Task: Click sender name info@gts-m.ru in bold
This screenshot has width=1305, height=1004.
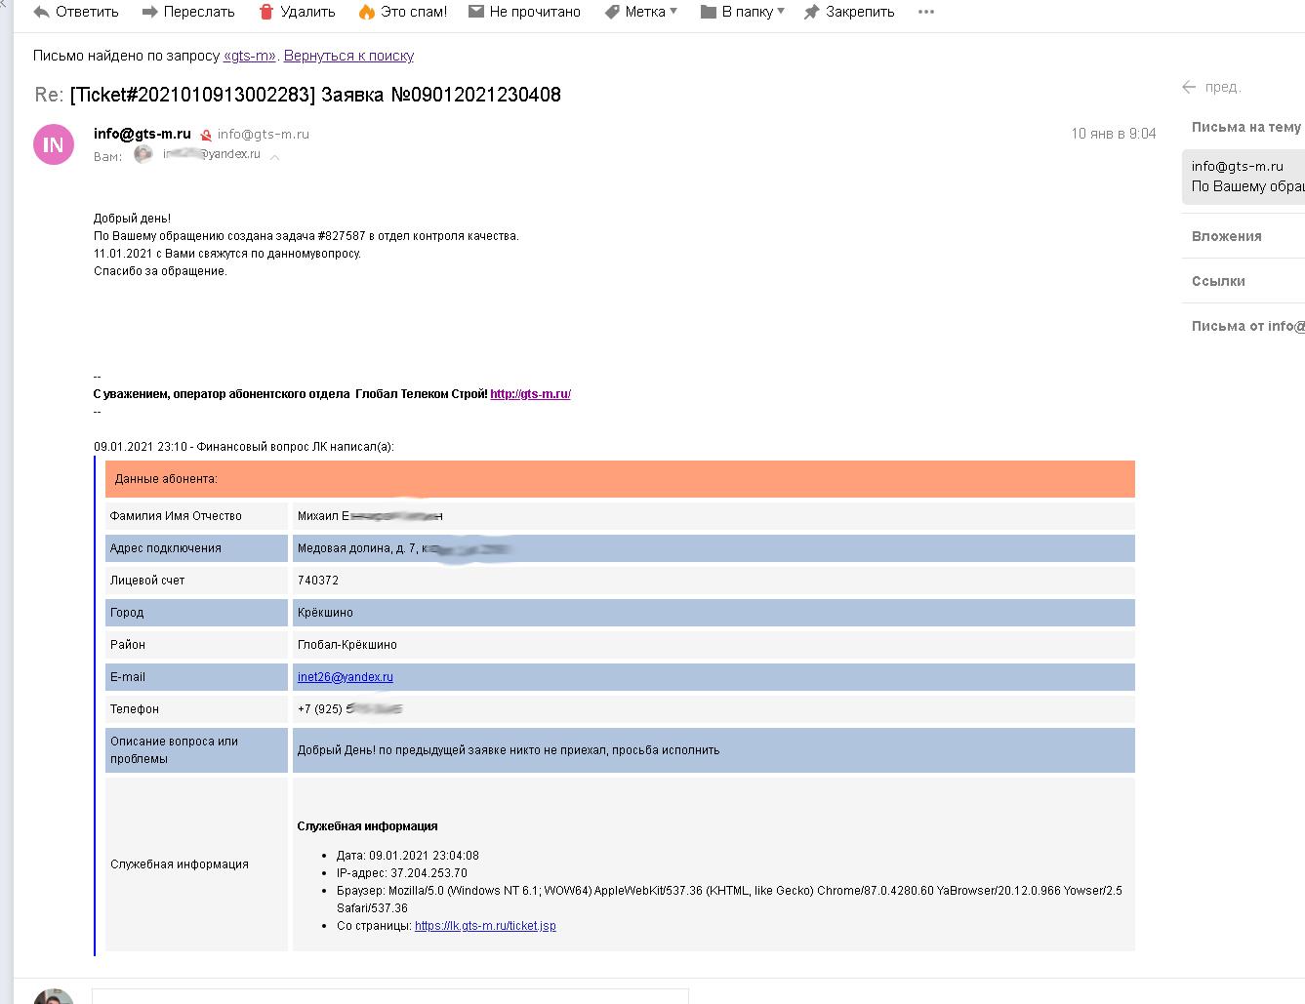Action: click(x=143, y=134)
